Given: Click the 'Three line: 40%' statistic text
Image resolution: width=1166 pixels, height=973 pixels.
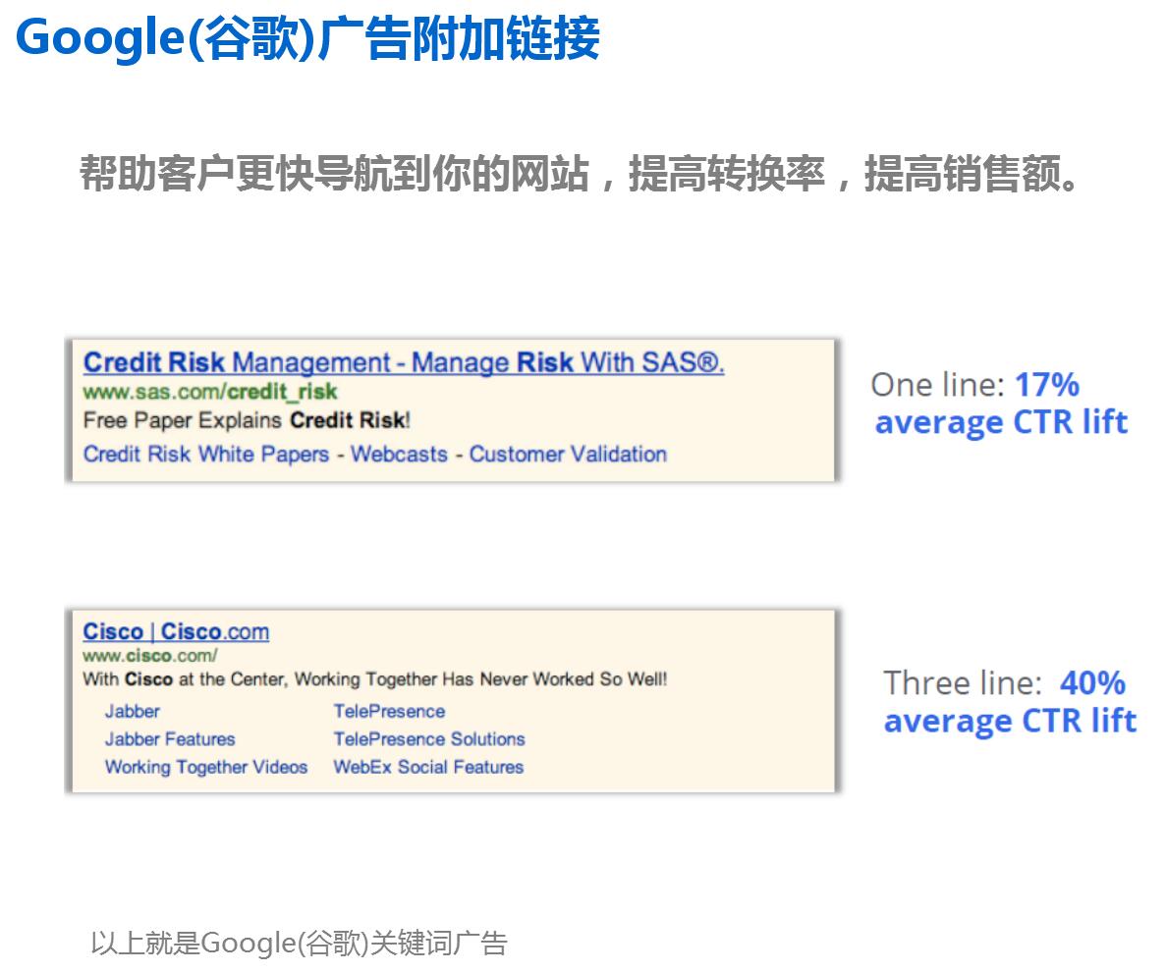Looking at the screenshot, I should pyautogui.click(x=1005, y=683).
